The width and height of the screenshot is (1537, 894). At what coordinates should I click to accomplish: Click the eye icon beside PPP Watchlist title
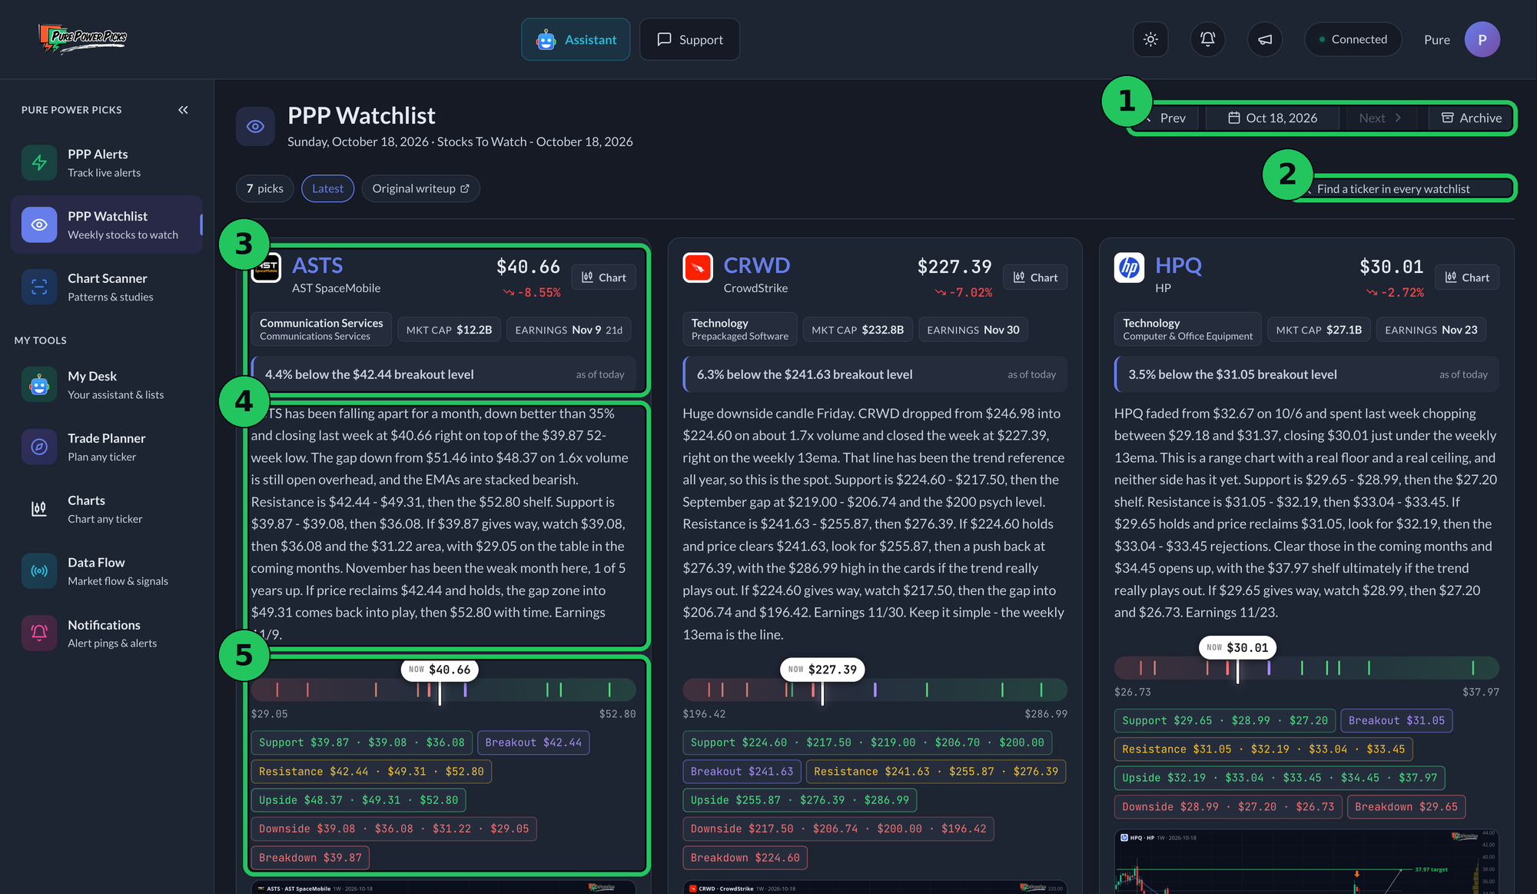pyautogui.click(x=255, y=126)
